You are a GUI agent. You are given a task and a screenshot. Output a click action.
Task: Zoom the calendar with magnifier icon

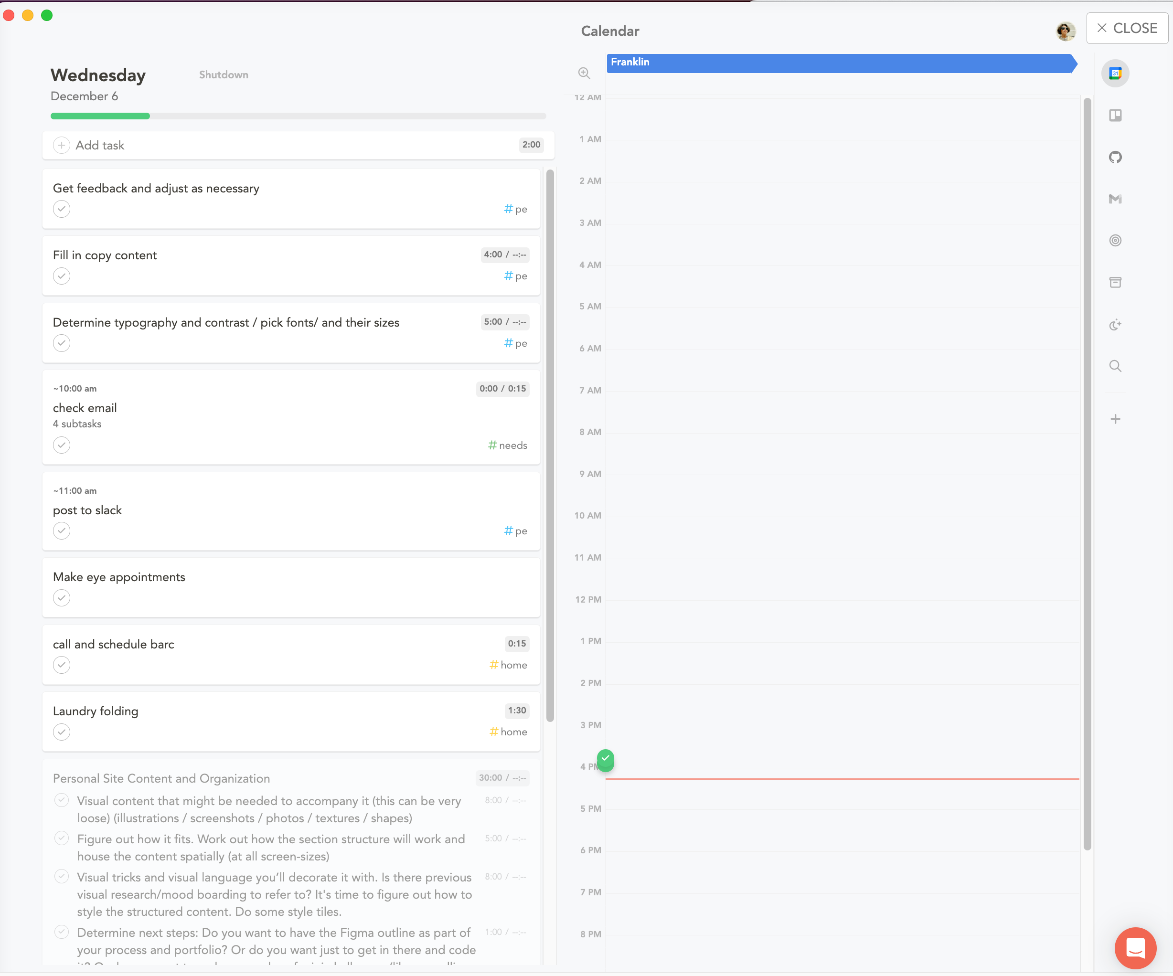[x=584, y=73]
